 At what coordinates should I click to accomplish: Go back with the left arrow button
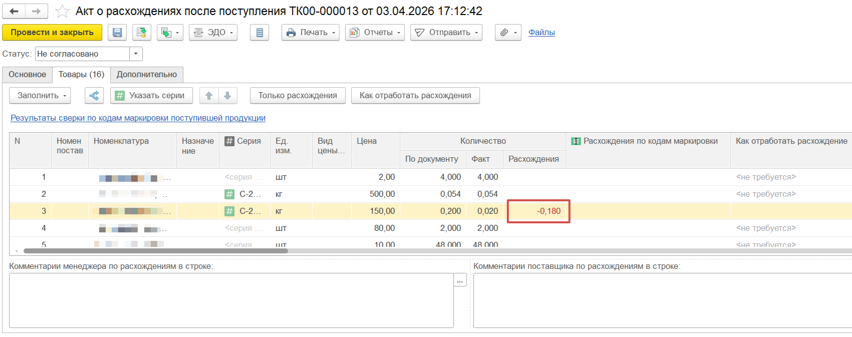point(14,11)
